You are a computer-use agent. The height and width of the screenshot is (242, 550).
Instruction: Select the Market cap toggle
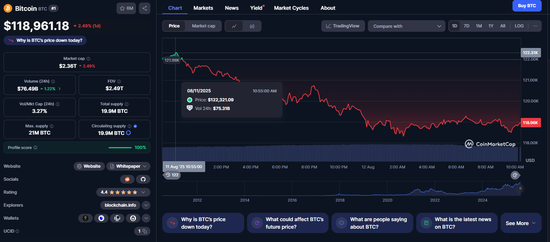coord(203,26)
